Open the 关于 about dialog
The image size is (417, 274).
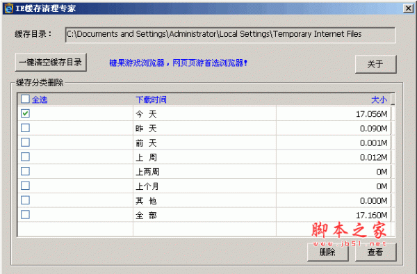pyautogui.click(x=375, y=64)
